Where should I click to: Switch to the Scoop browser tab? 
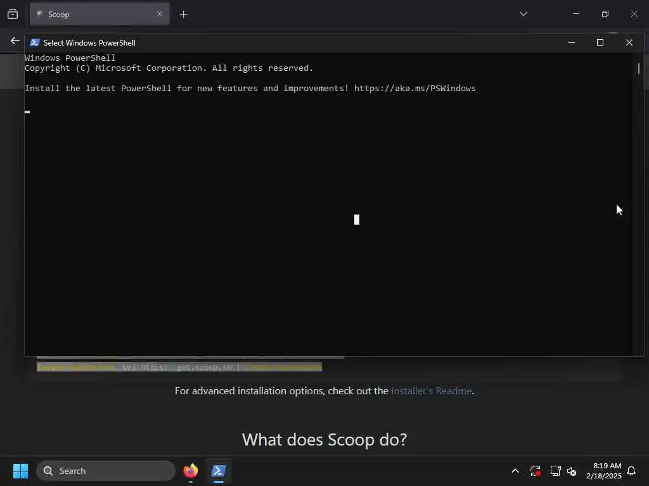(x=100, y=15)
